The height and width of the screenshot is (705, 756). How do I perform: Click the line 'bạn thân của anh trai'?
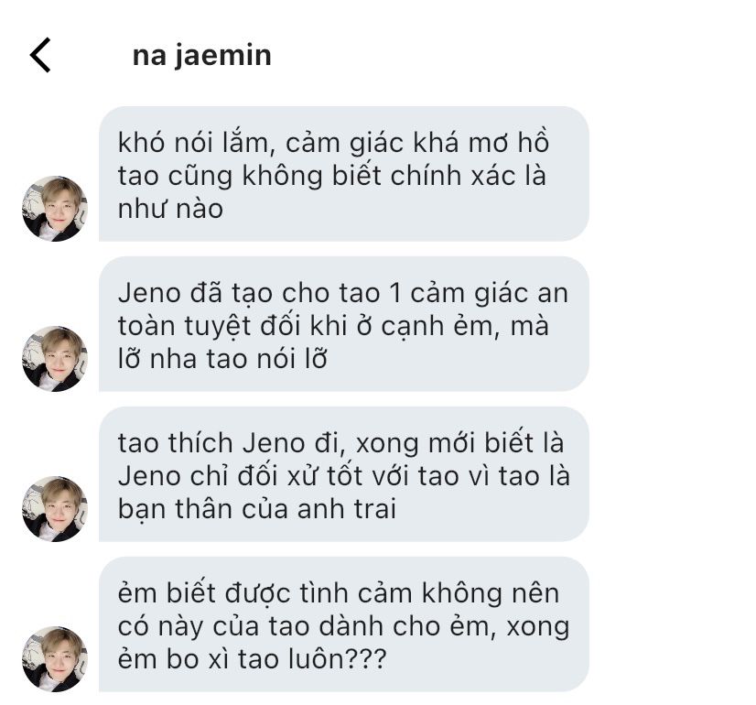coord(257,509)
